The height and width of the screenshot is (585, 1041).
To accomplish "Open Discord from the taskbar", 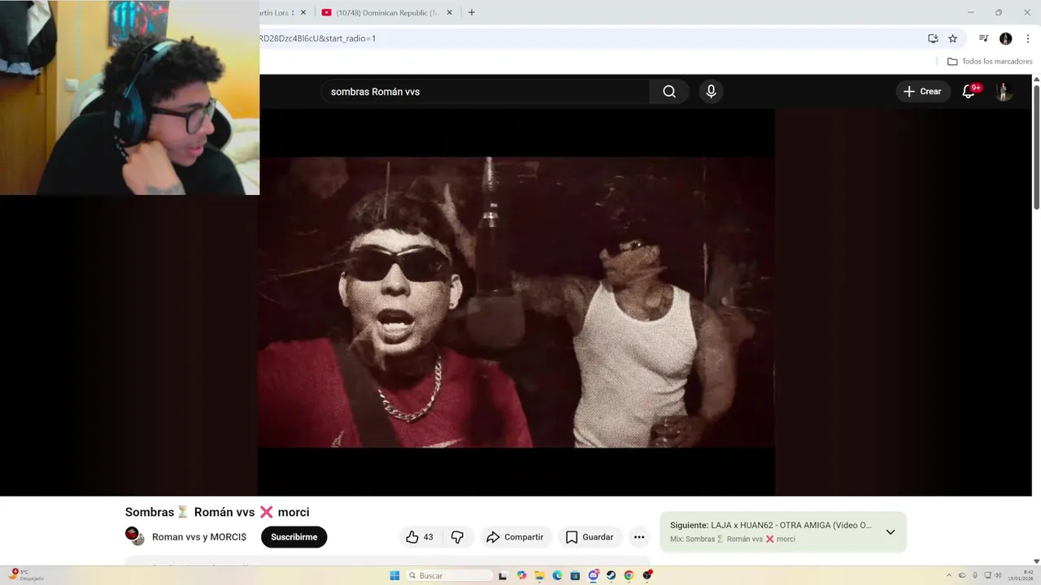I will pos(594,575).
